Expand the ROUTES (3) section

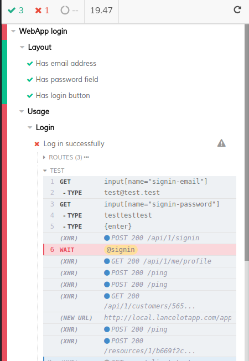point(44,157)
